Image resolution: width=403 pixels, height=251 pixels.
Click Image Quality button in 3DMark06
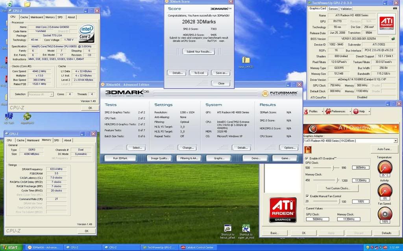coord(160,158)
